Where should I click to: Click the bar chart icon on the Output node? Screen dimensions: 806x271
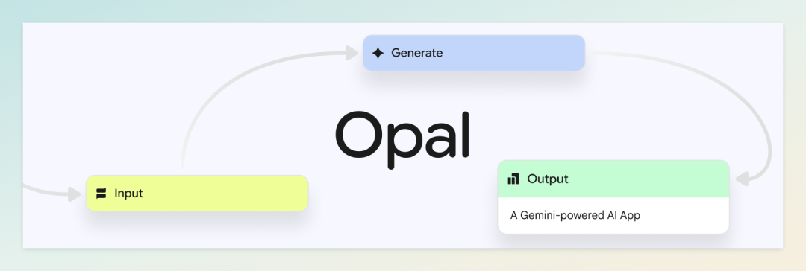tap(513, 179)
